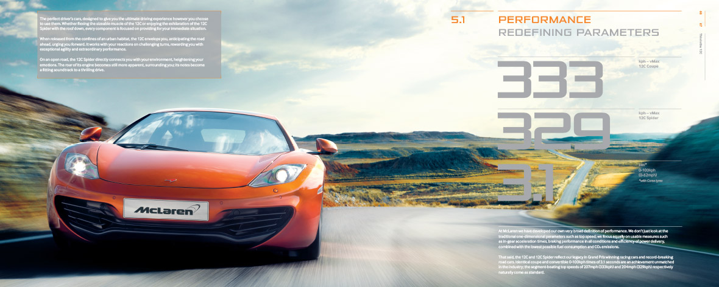Click the 5.1 section number

(x=458, y=21)
